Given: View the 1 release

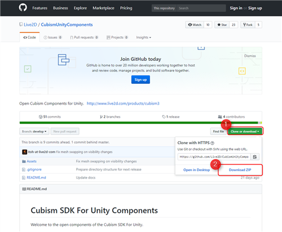Looking at the screenshot, I should coord(171,117).
